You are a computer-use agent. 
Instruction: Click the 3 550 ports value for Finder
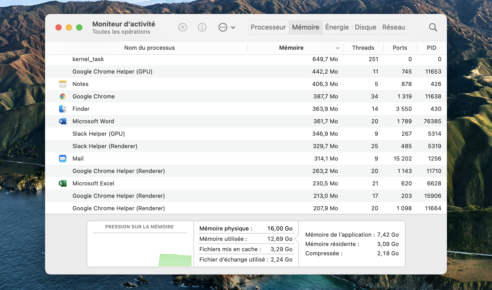click(404, 109)
